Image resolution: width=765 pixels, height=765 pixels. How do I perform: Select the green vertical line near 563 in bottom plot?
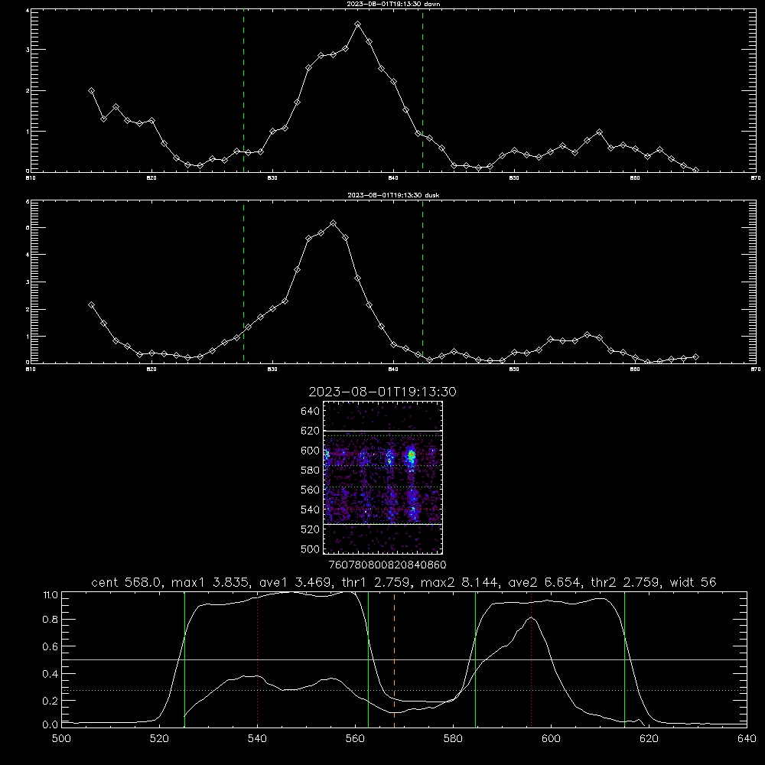pyautogui.click(x=369, y=659)
